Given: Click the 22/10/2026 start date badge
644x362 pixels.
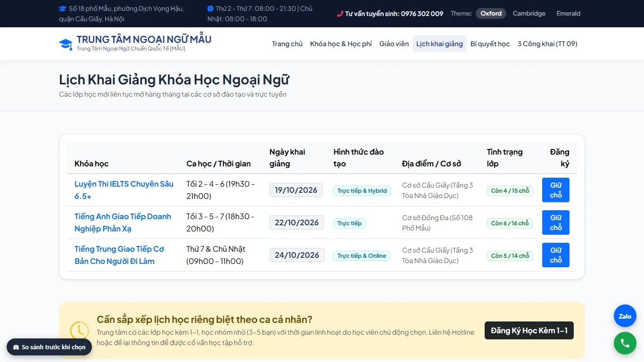Looking at the screenshot, I should click(297, 222).
